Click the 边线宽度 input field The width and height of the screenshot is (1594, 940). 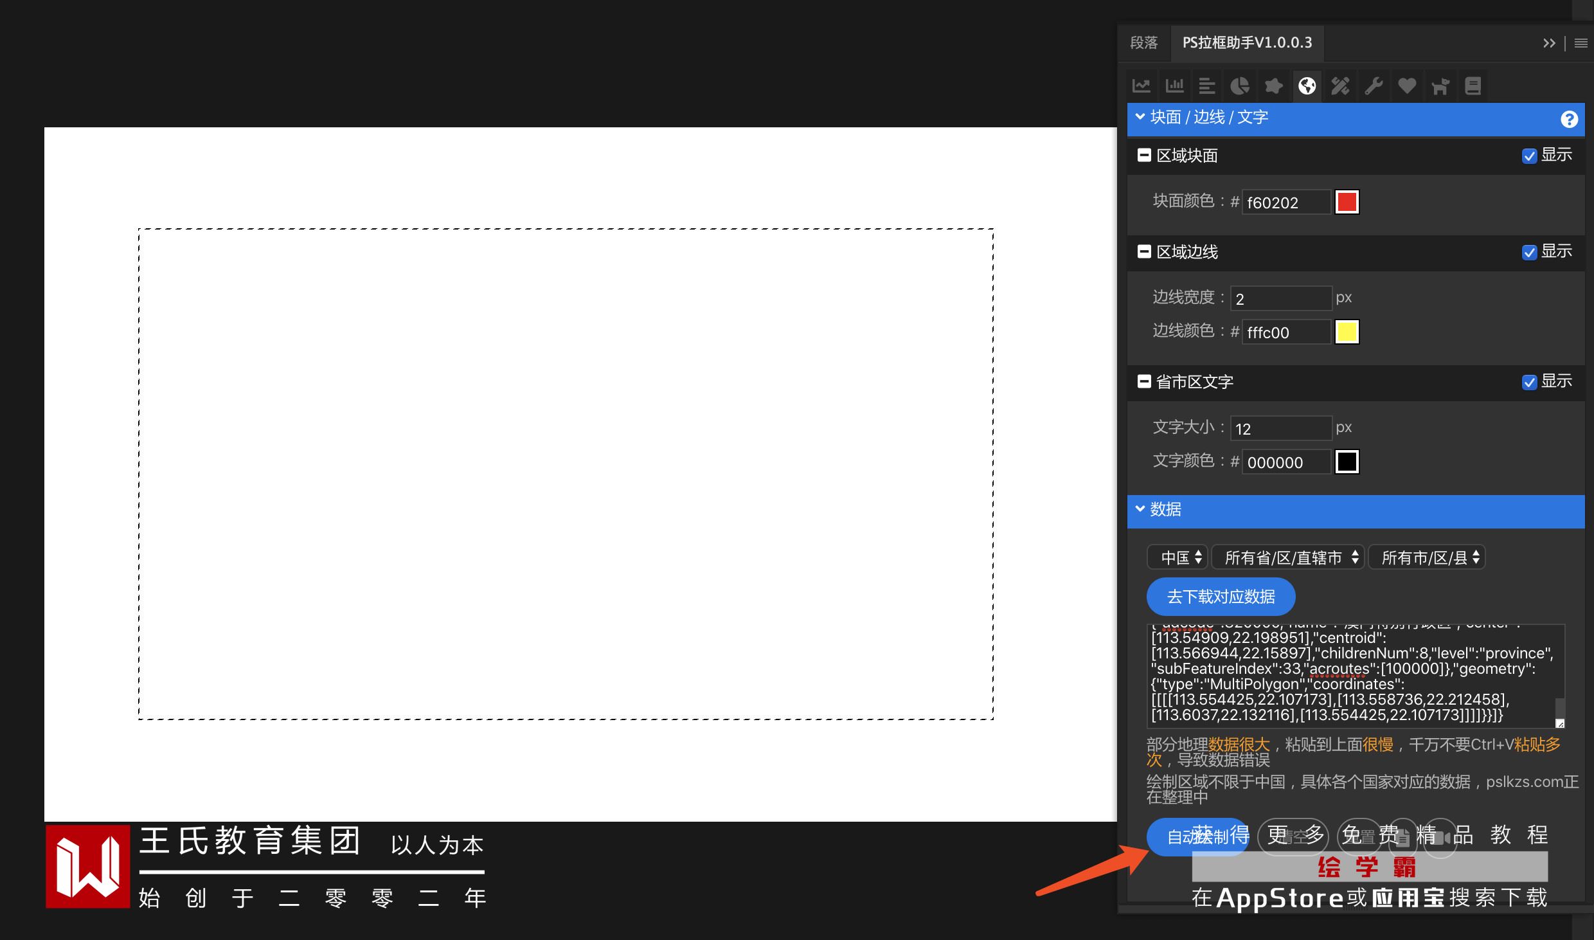click(1280, 299)
